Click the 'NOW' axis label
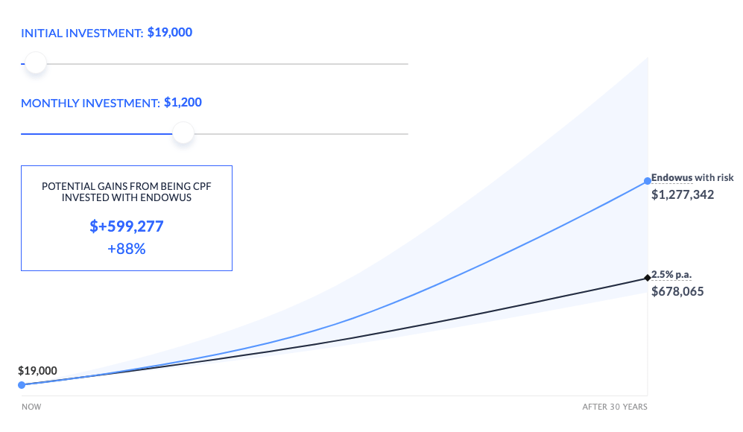 click(31, 407)
